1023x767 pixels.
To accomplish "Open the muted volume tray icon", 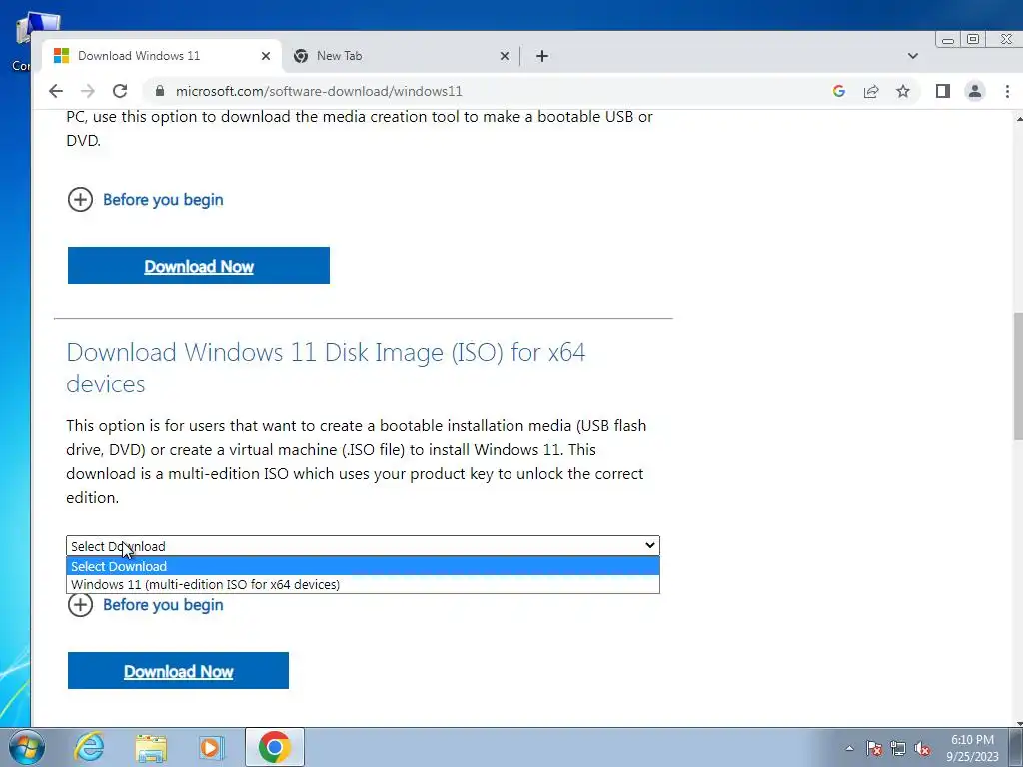I will [x=922, y=748].
